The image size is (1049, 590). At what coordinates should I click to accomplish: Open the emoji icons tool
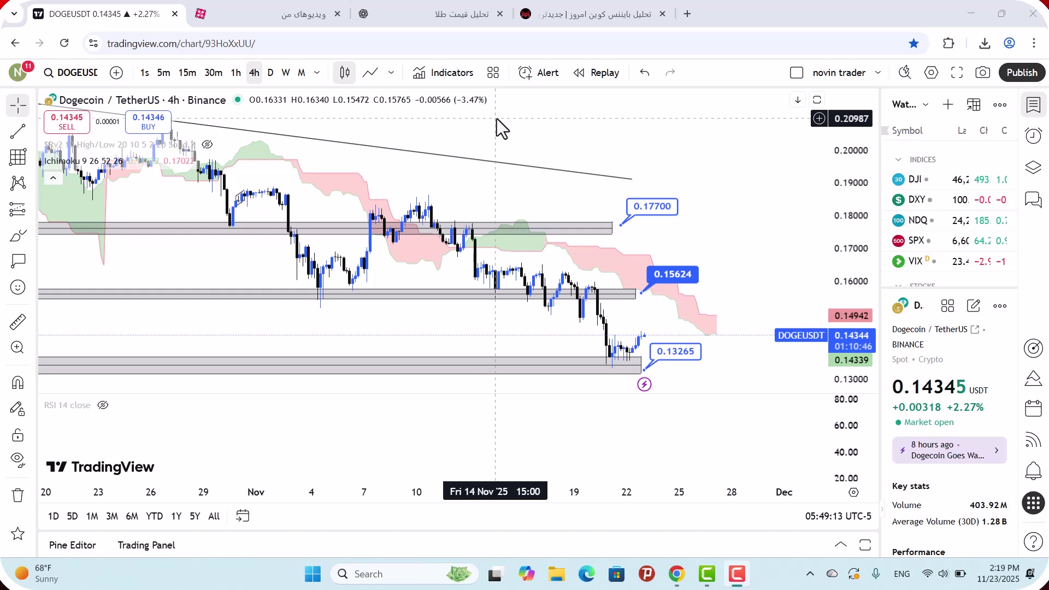click(18, 287)
